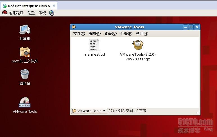Click the status text 2 项，剩余空间：0 字节
Screen dimensions: 217x137
pos(127,111)
